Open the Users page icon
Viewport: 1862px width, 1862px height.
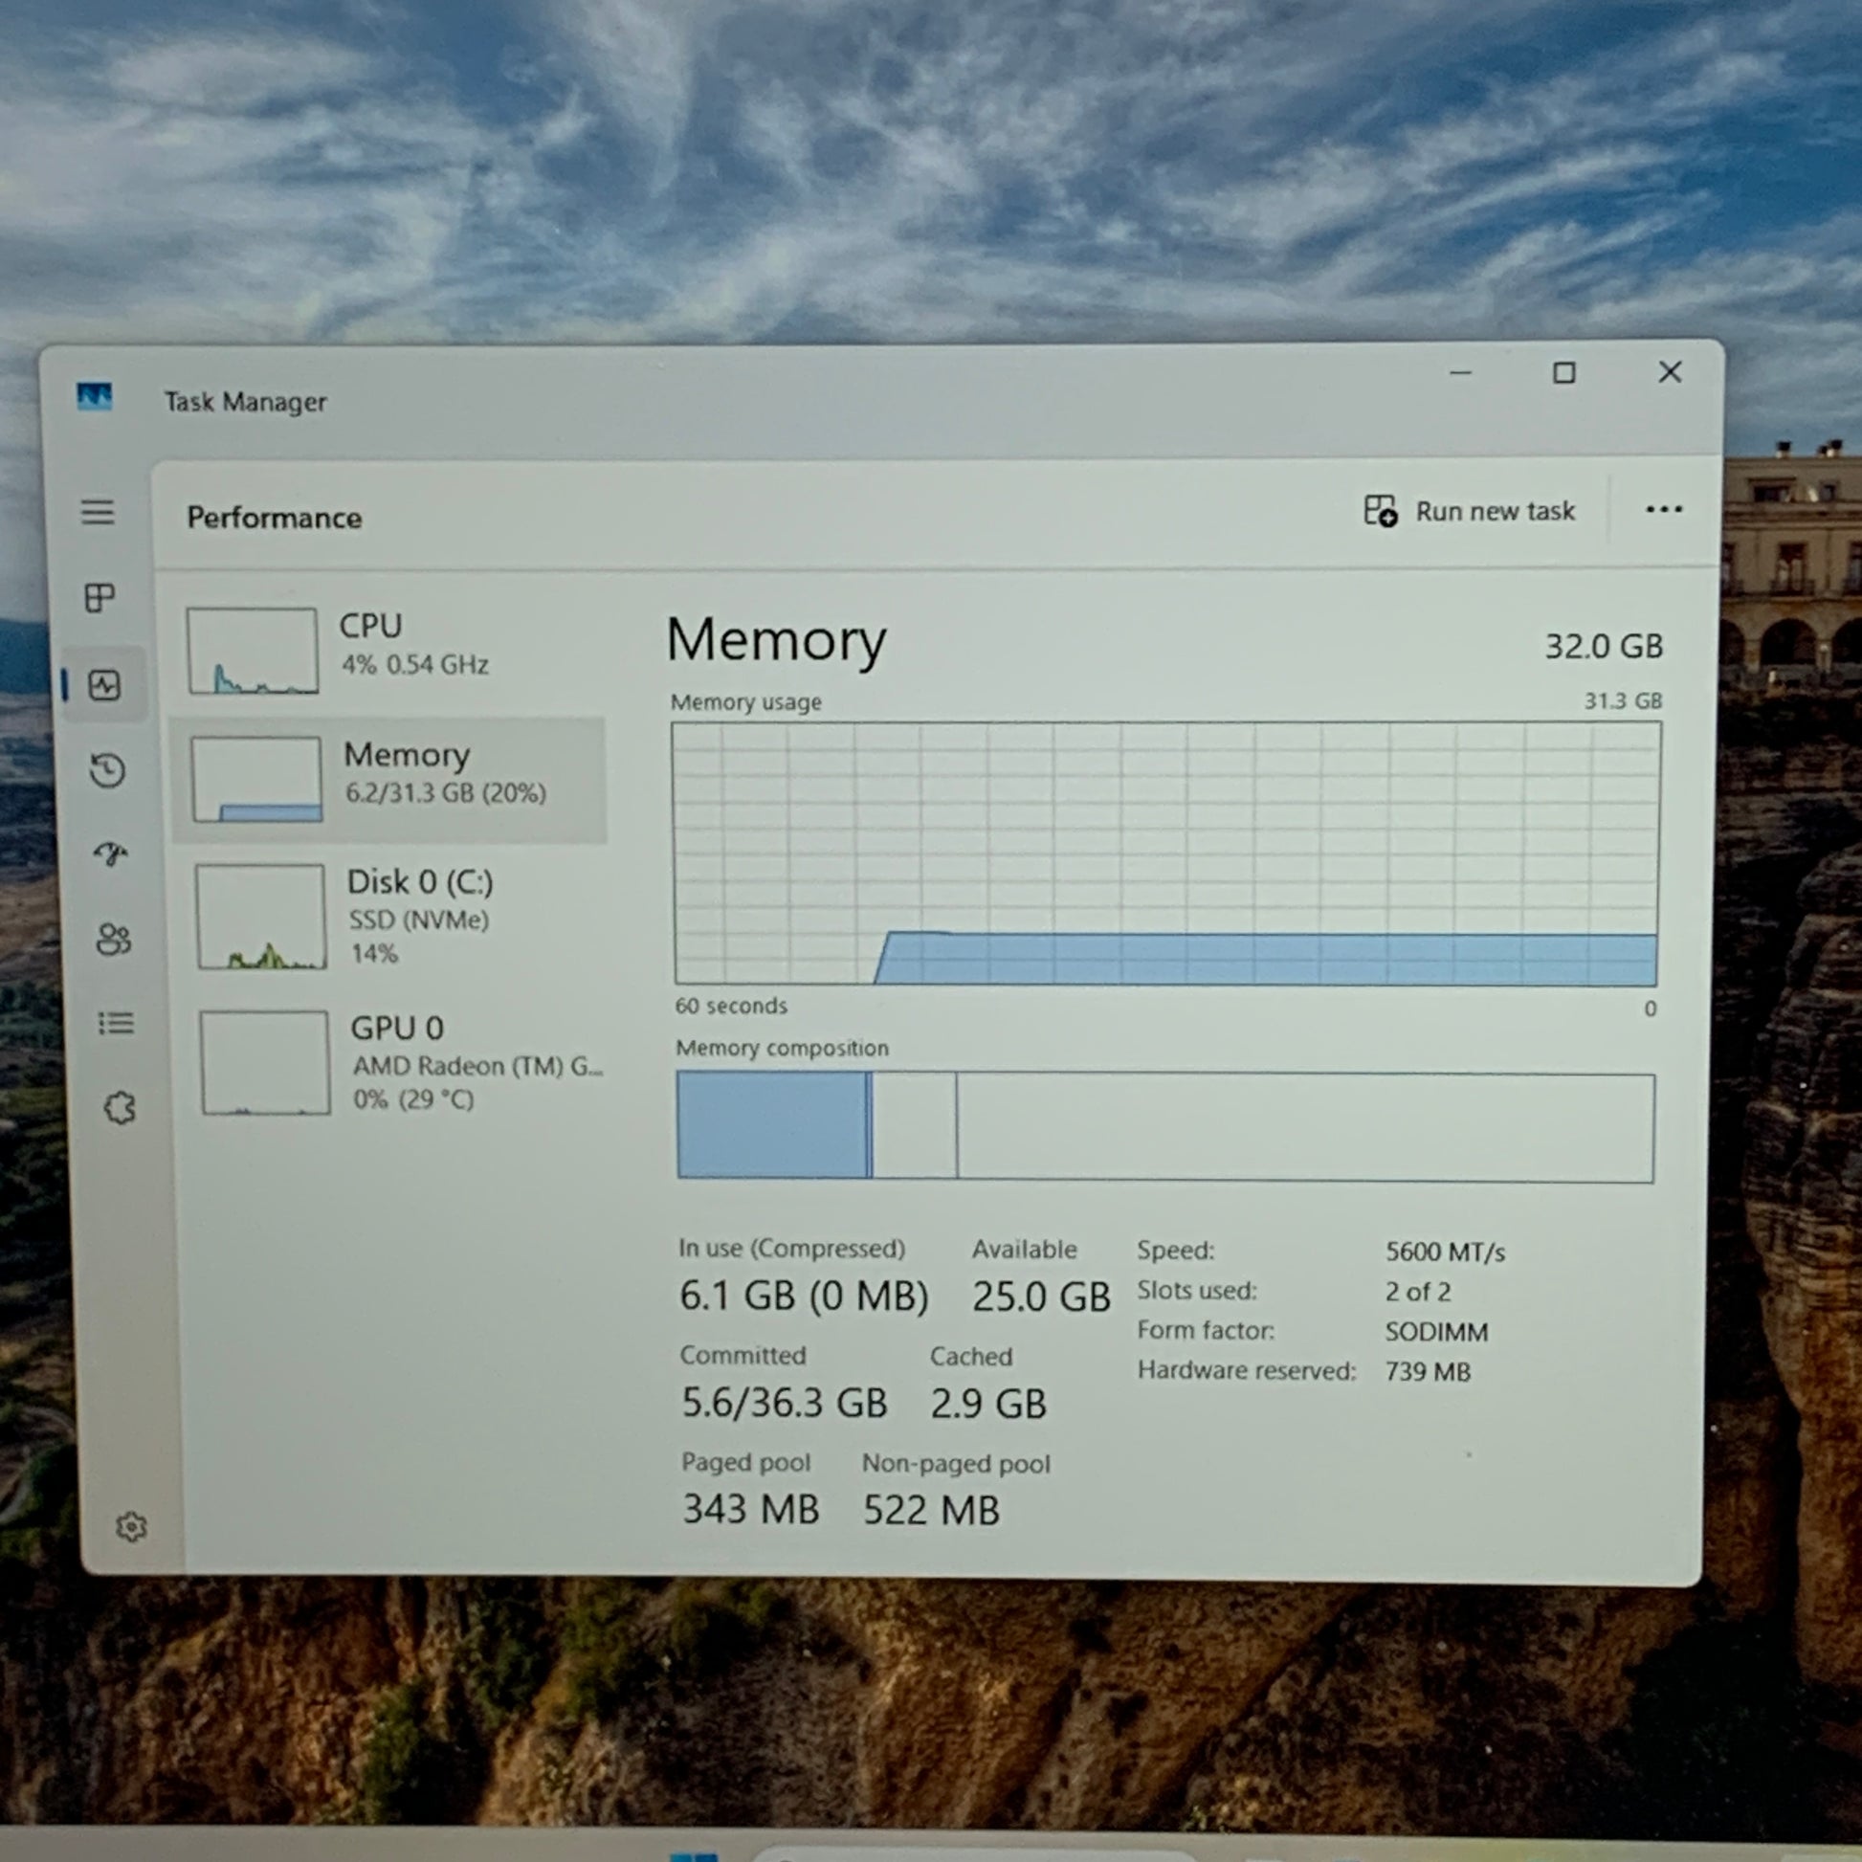114,939
